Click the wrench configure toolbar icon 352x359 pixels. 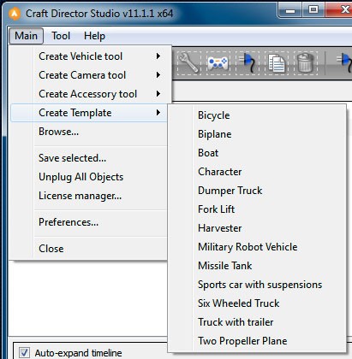[188, 63]
